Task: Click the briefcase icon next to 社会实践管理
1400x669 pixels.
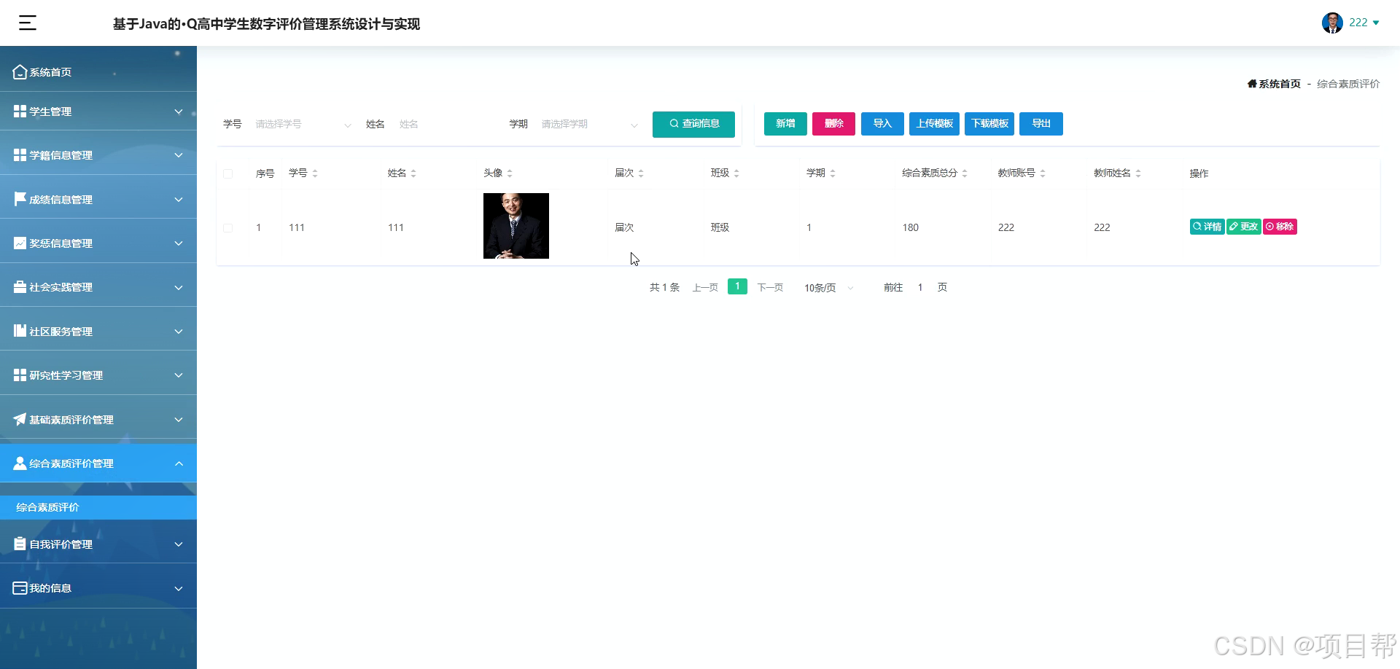Action: 20,287
